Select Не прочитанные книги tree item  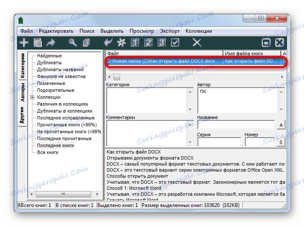[69, 132]
